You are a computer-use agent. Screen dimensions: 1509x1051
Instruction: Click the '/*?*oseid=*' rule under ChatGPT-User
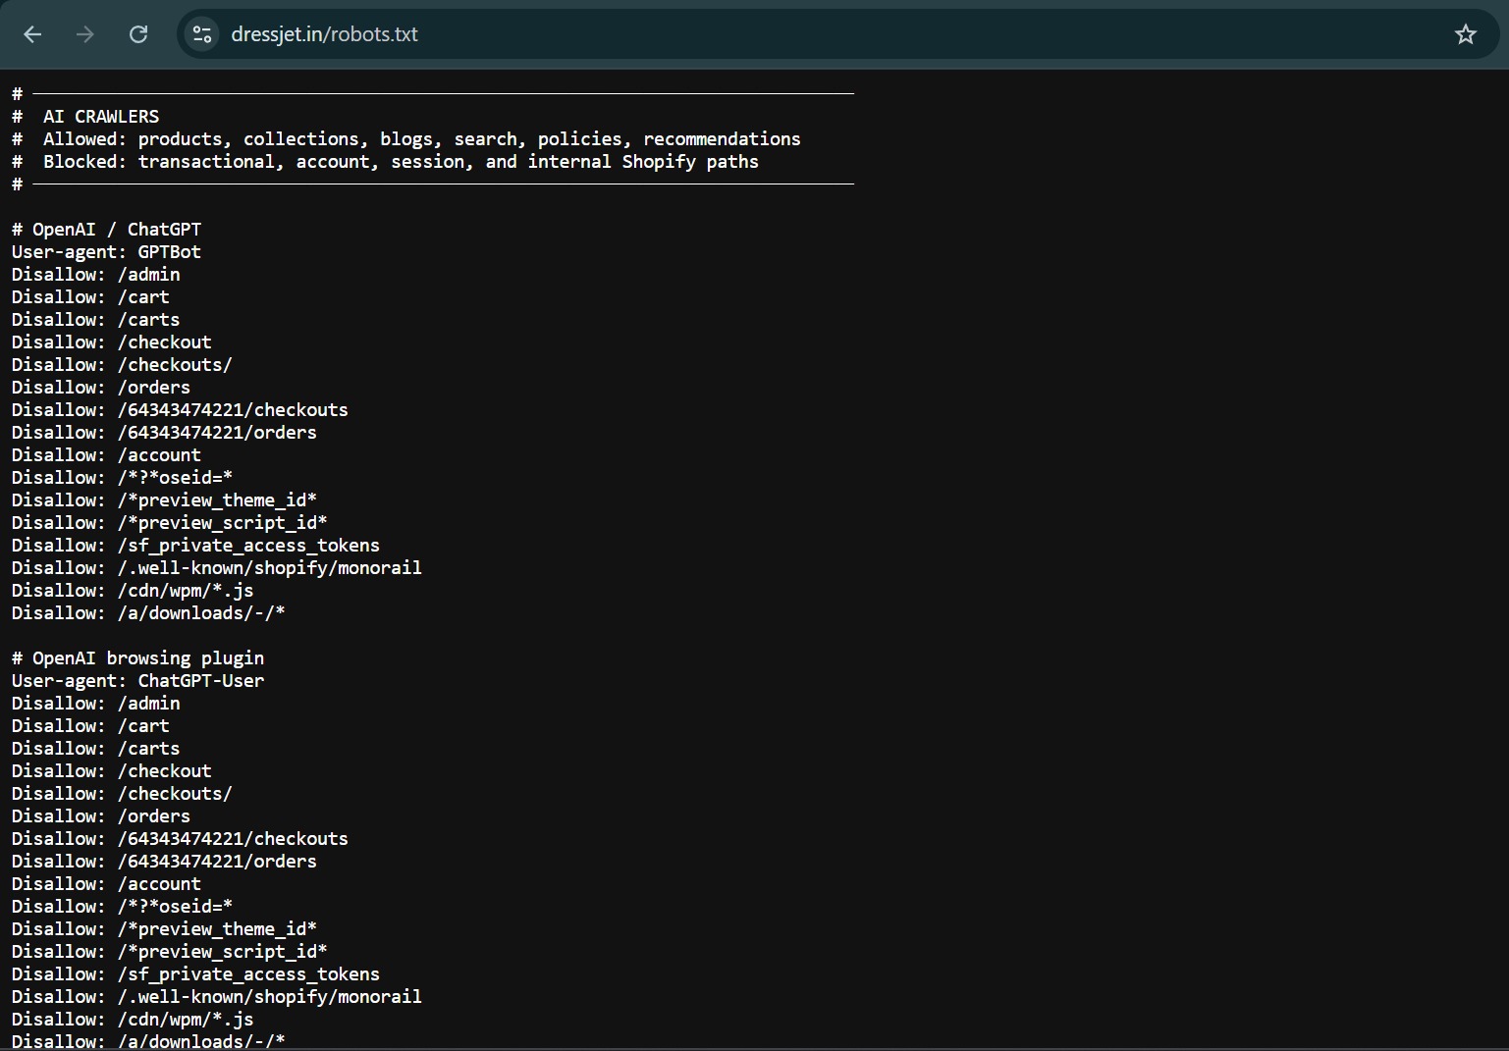point(122,906)
